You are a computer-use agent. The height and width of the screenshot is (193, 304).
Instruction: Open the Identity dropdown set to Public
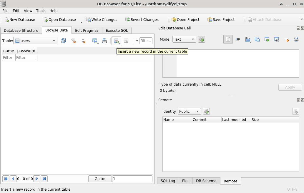[x=189, y=112]
